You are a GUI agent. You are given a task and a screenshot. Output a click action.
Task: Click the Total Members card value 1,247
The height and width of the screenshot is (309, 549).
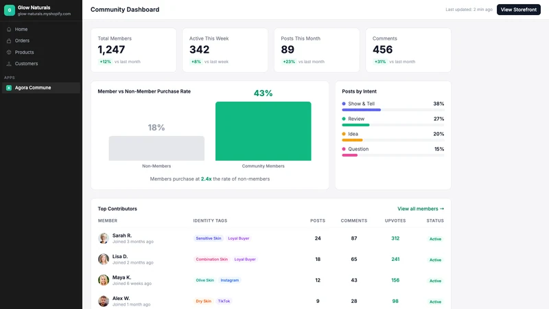111,49
